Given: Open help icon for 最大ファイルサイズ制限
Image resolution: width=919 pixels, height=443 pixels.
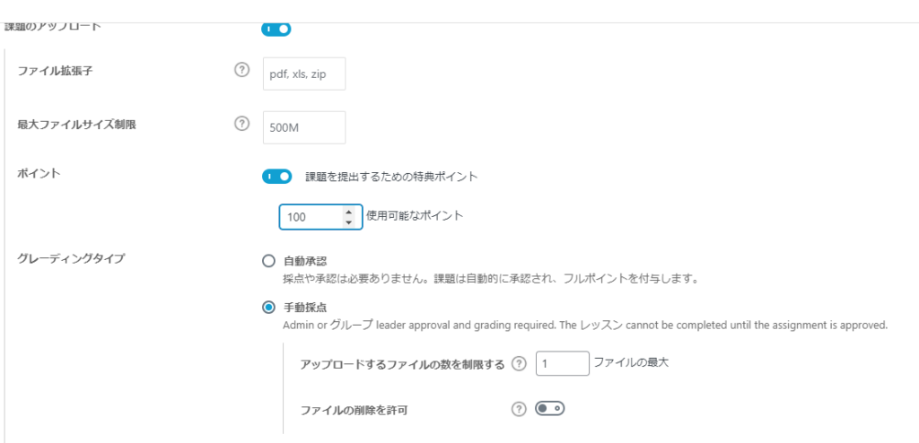Looking at the screenshot, I should pos(241,124).
